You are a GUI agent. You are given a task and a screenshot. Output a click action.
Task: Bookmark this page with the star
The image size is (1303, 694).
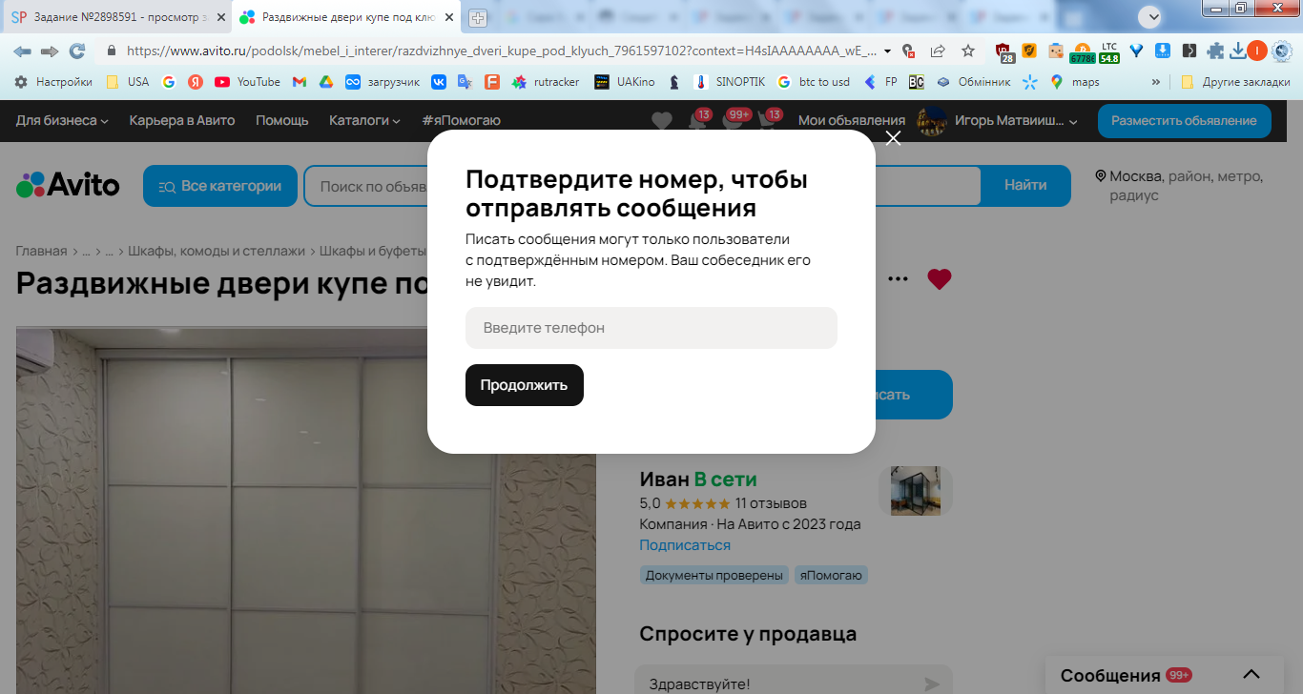[x=968, y=51]
